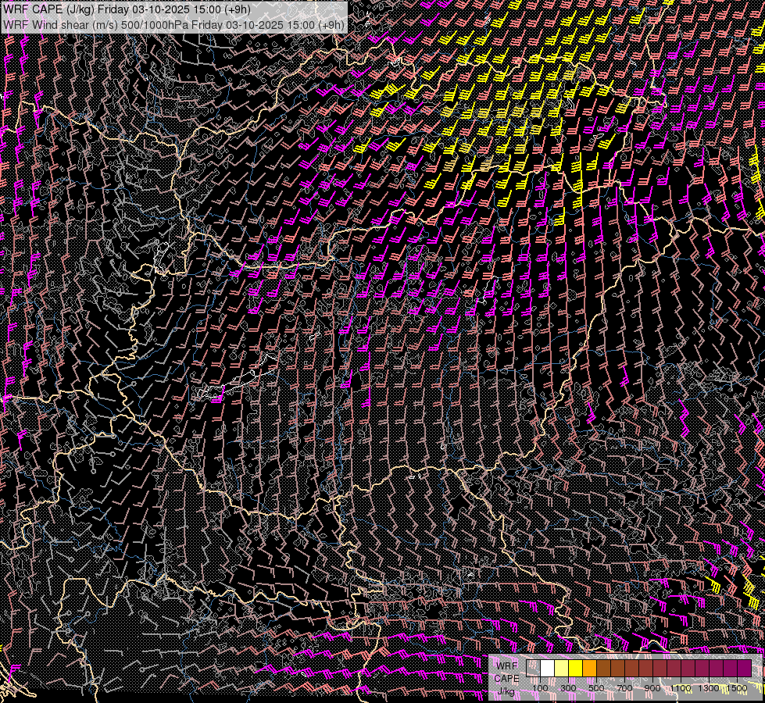Click the WRF Wind shear title line
This screenshot has height=703, width=765.
[173, 24]
